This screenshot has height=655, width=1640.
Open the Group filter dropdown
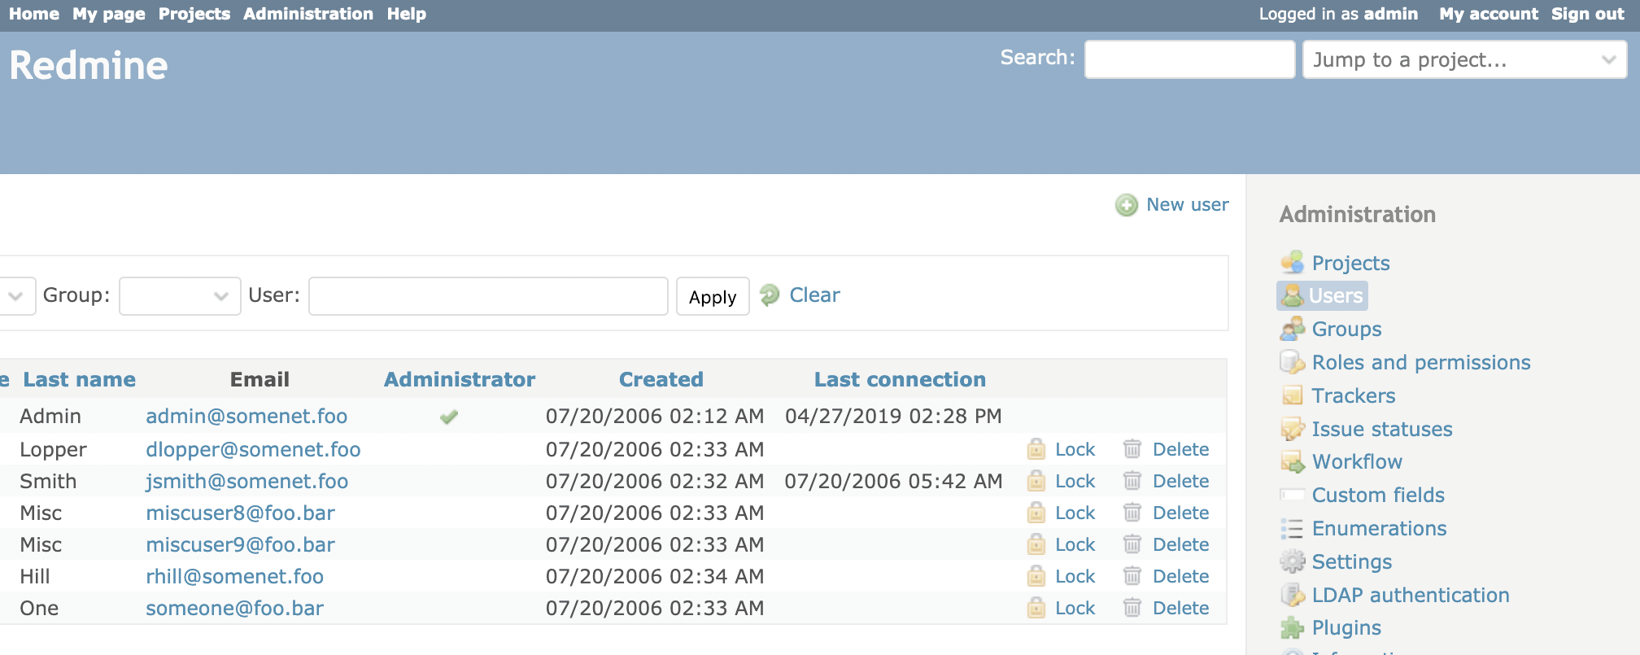coord(180,296)
